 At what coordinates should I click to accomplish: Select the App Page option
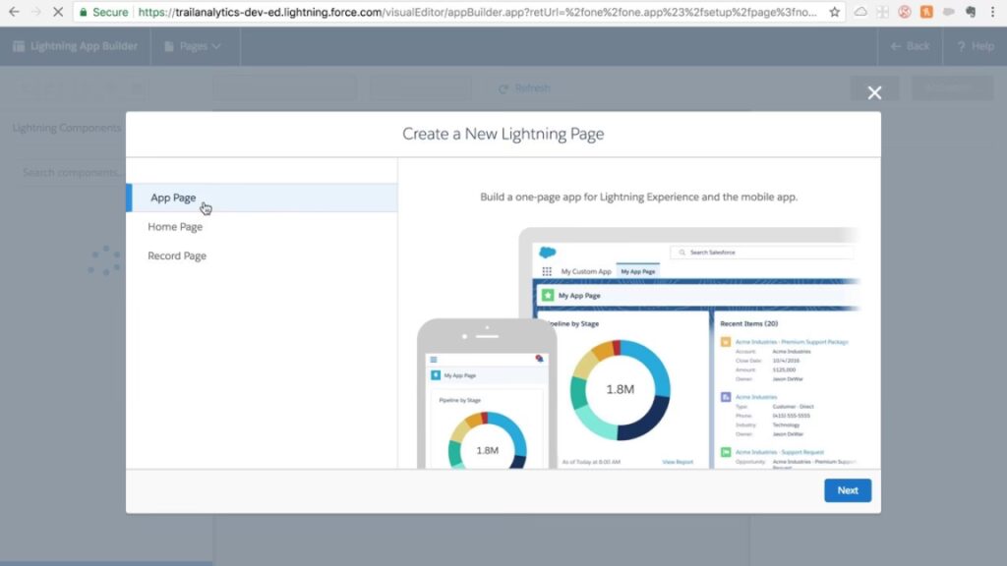pos(173,198)
